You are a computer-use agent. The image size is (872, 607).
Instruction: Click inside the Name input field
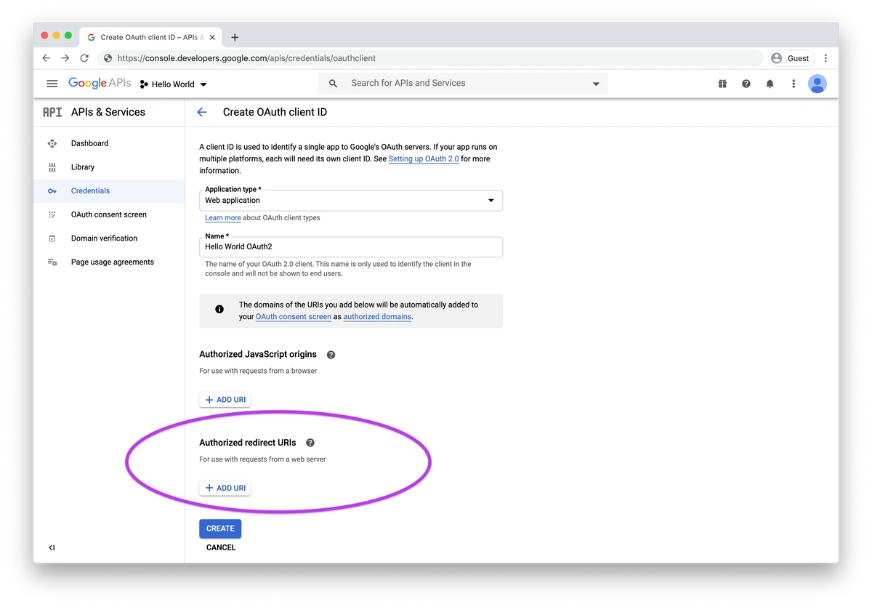coord(350,247)
